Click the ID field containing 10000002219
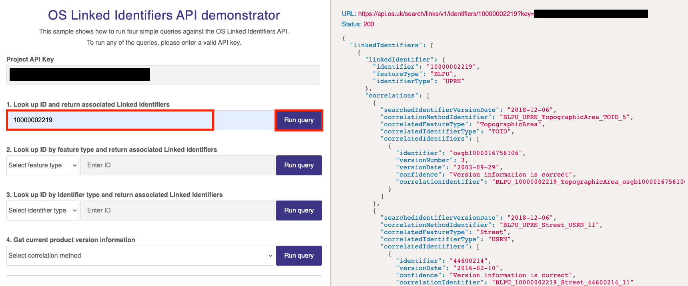This screenshot has width=688, height=286. pos(140,120)
